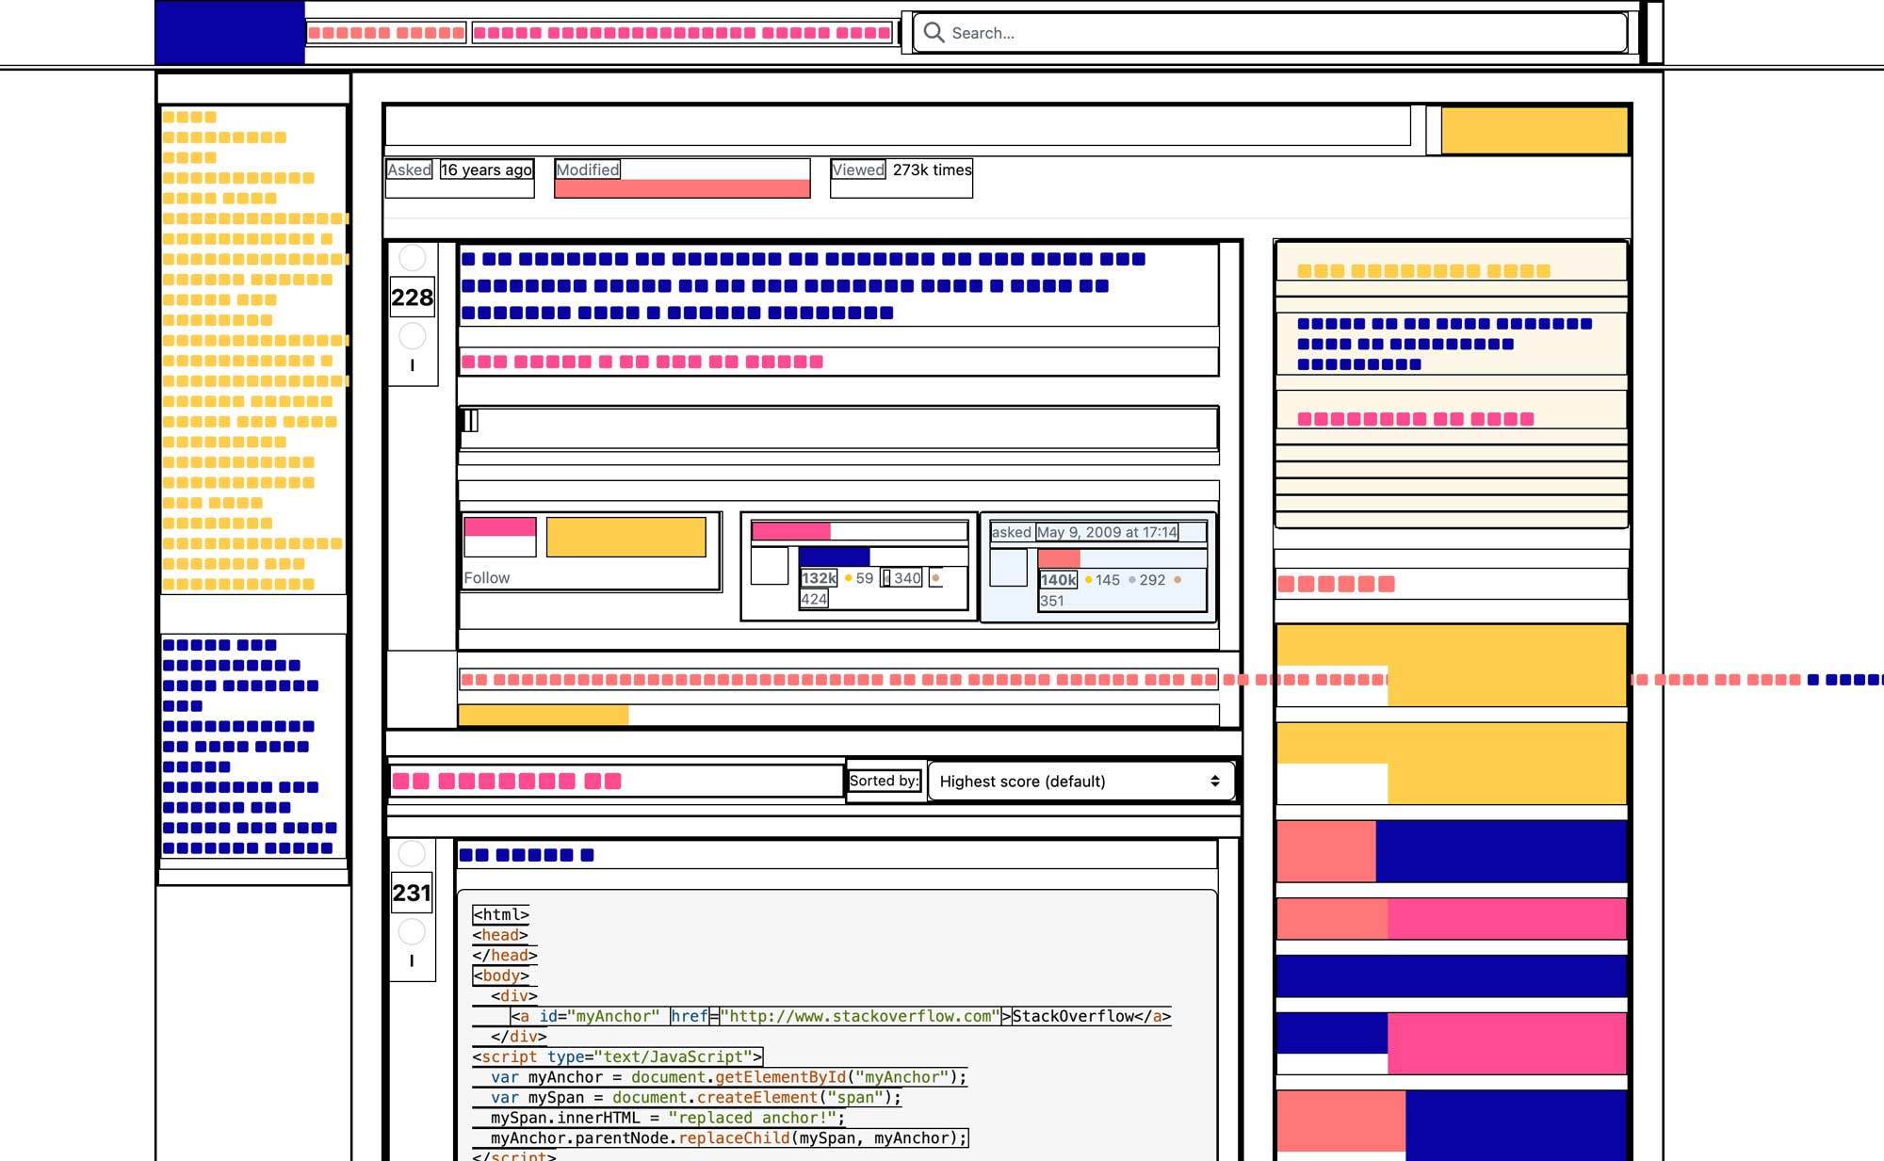The image size is (1884, 1161).
Task: Click the up-down arrows on the sort selector
Action: [1215, 782]
